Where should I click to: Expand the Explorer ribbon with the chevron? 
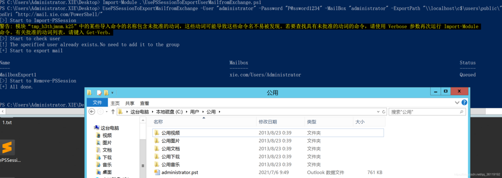click(x=457, y=103)
